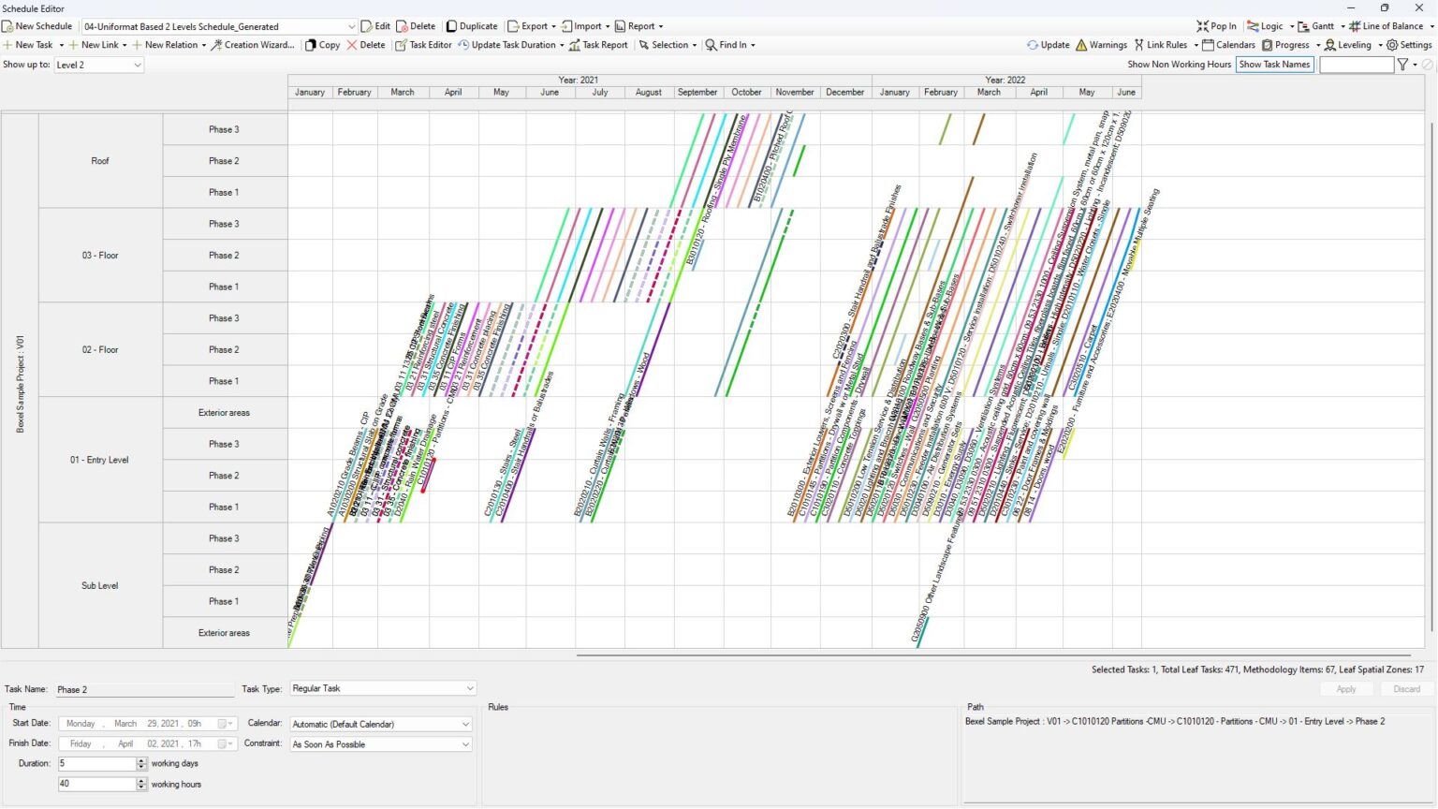This screenshot has height=809, width=1438.
Task: Change the As Soon As Possible constraint
Action: click(x=380, y=743)
